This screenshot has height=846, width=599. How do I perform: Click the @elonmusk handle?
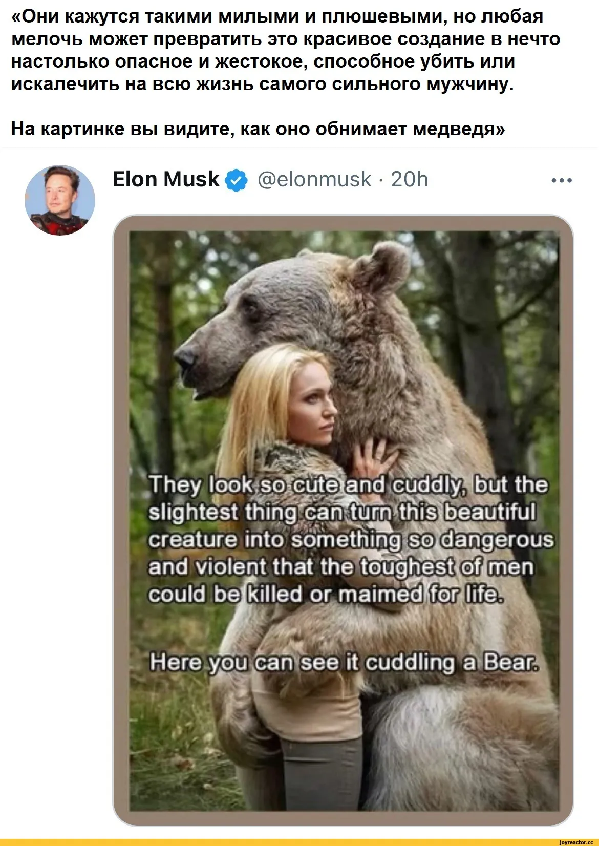314,179
